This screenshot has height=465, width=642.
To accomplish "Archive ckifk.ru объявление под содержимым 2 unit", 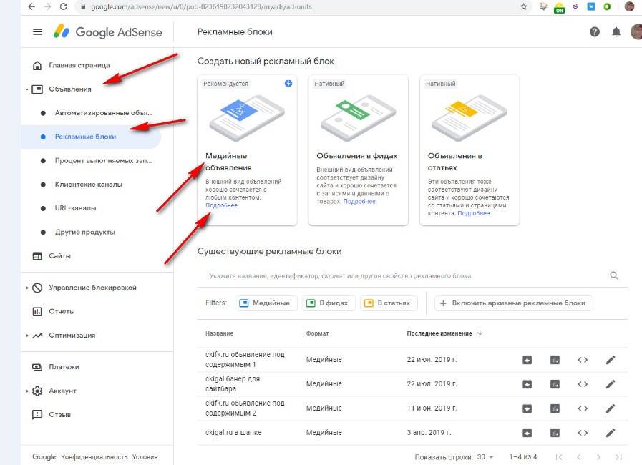I will tap(527, 408).
